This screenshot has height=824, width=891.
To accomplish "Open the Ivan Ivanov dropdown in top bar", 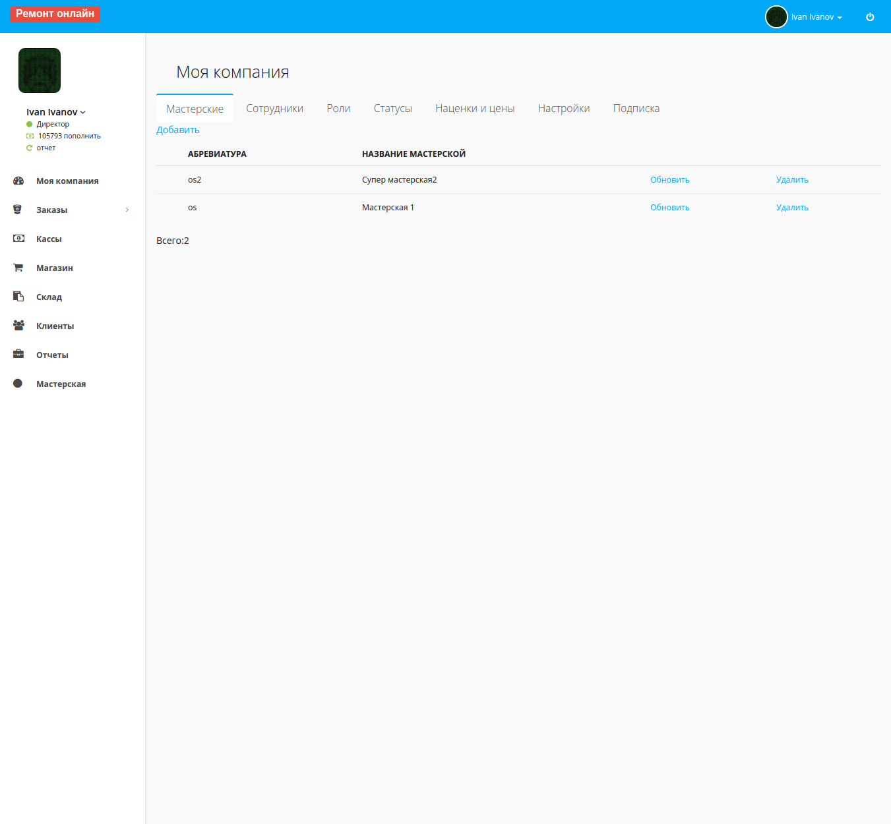I will click(816, 17).
